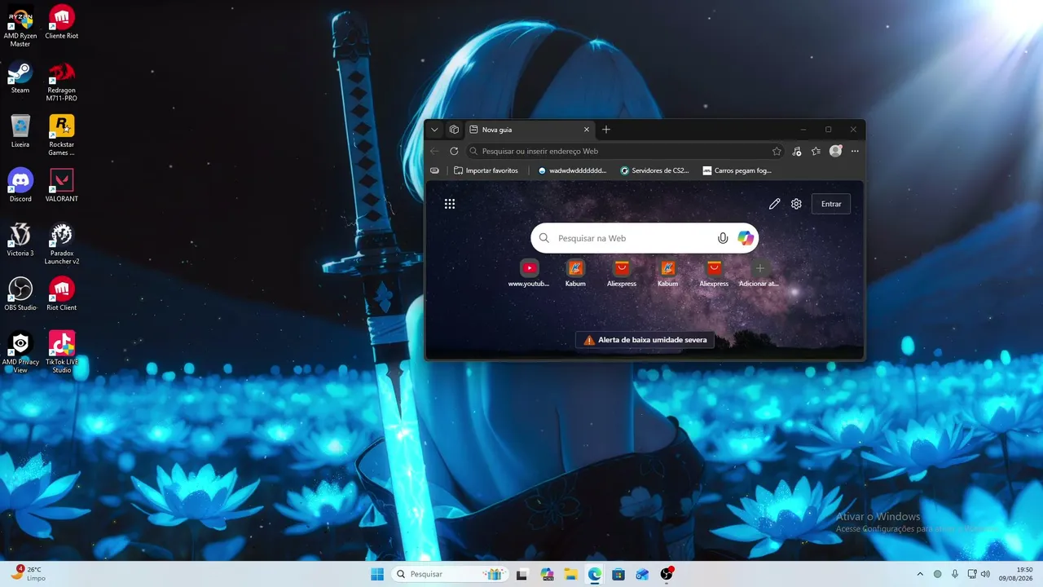Open the Windows Start menu
This screenshot has width=1043, height=587.
[x=377, y=574]
